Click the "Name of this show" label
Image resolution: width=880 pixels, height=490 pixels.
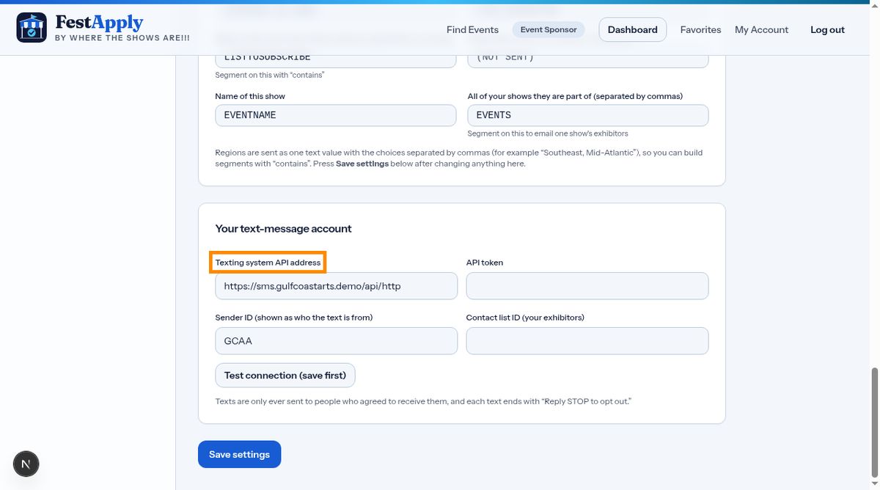point(250,96)
